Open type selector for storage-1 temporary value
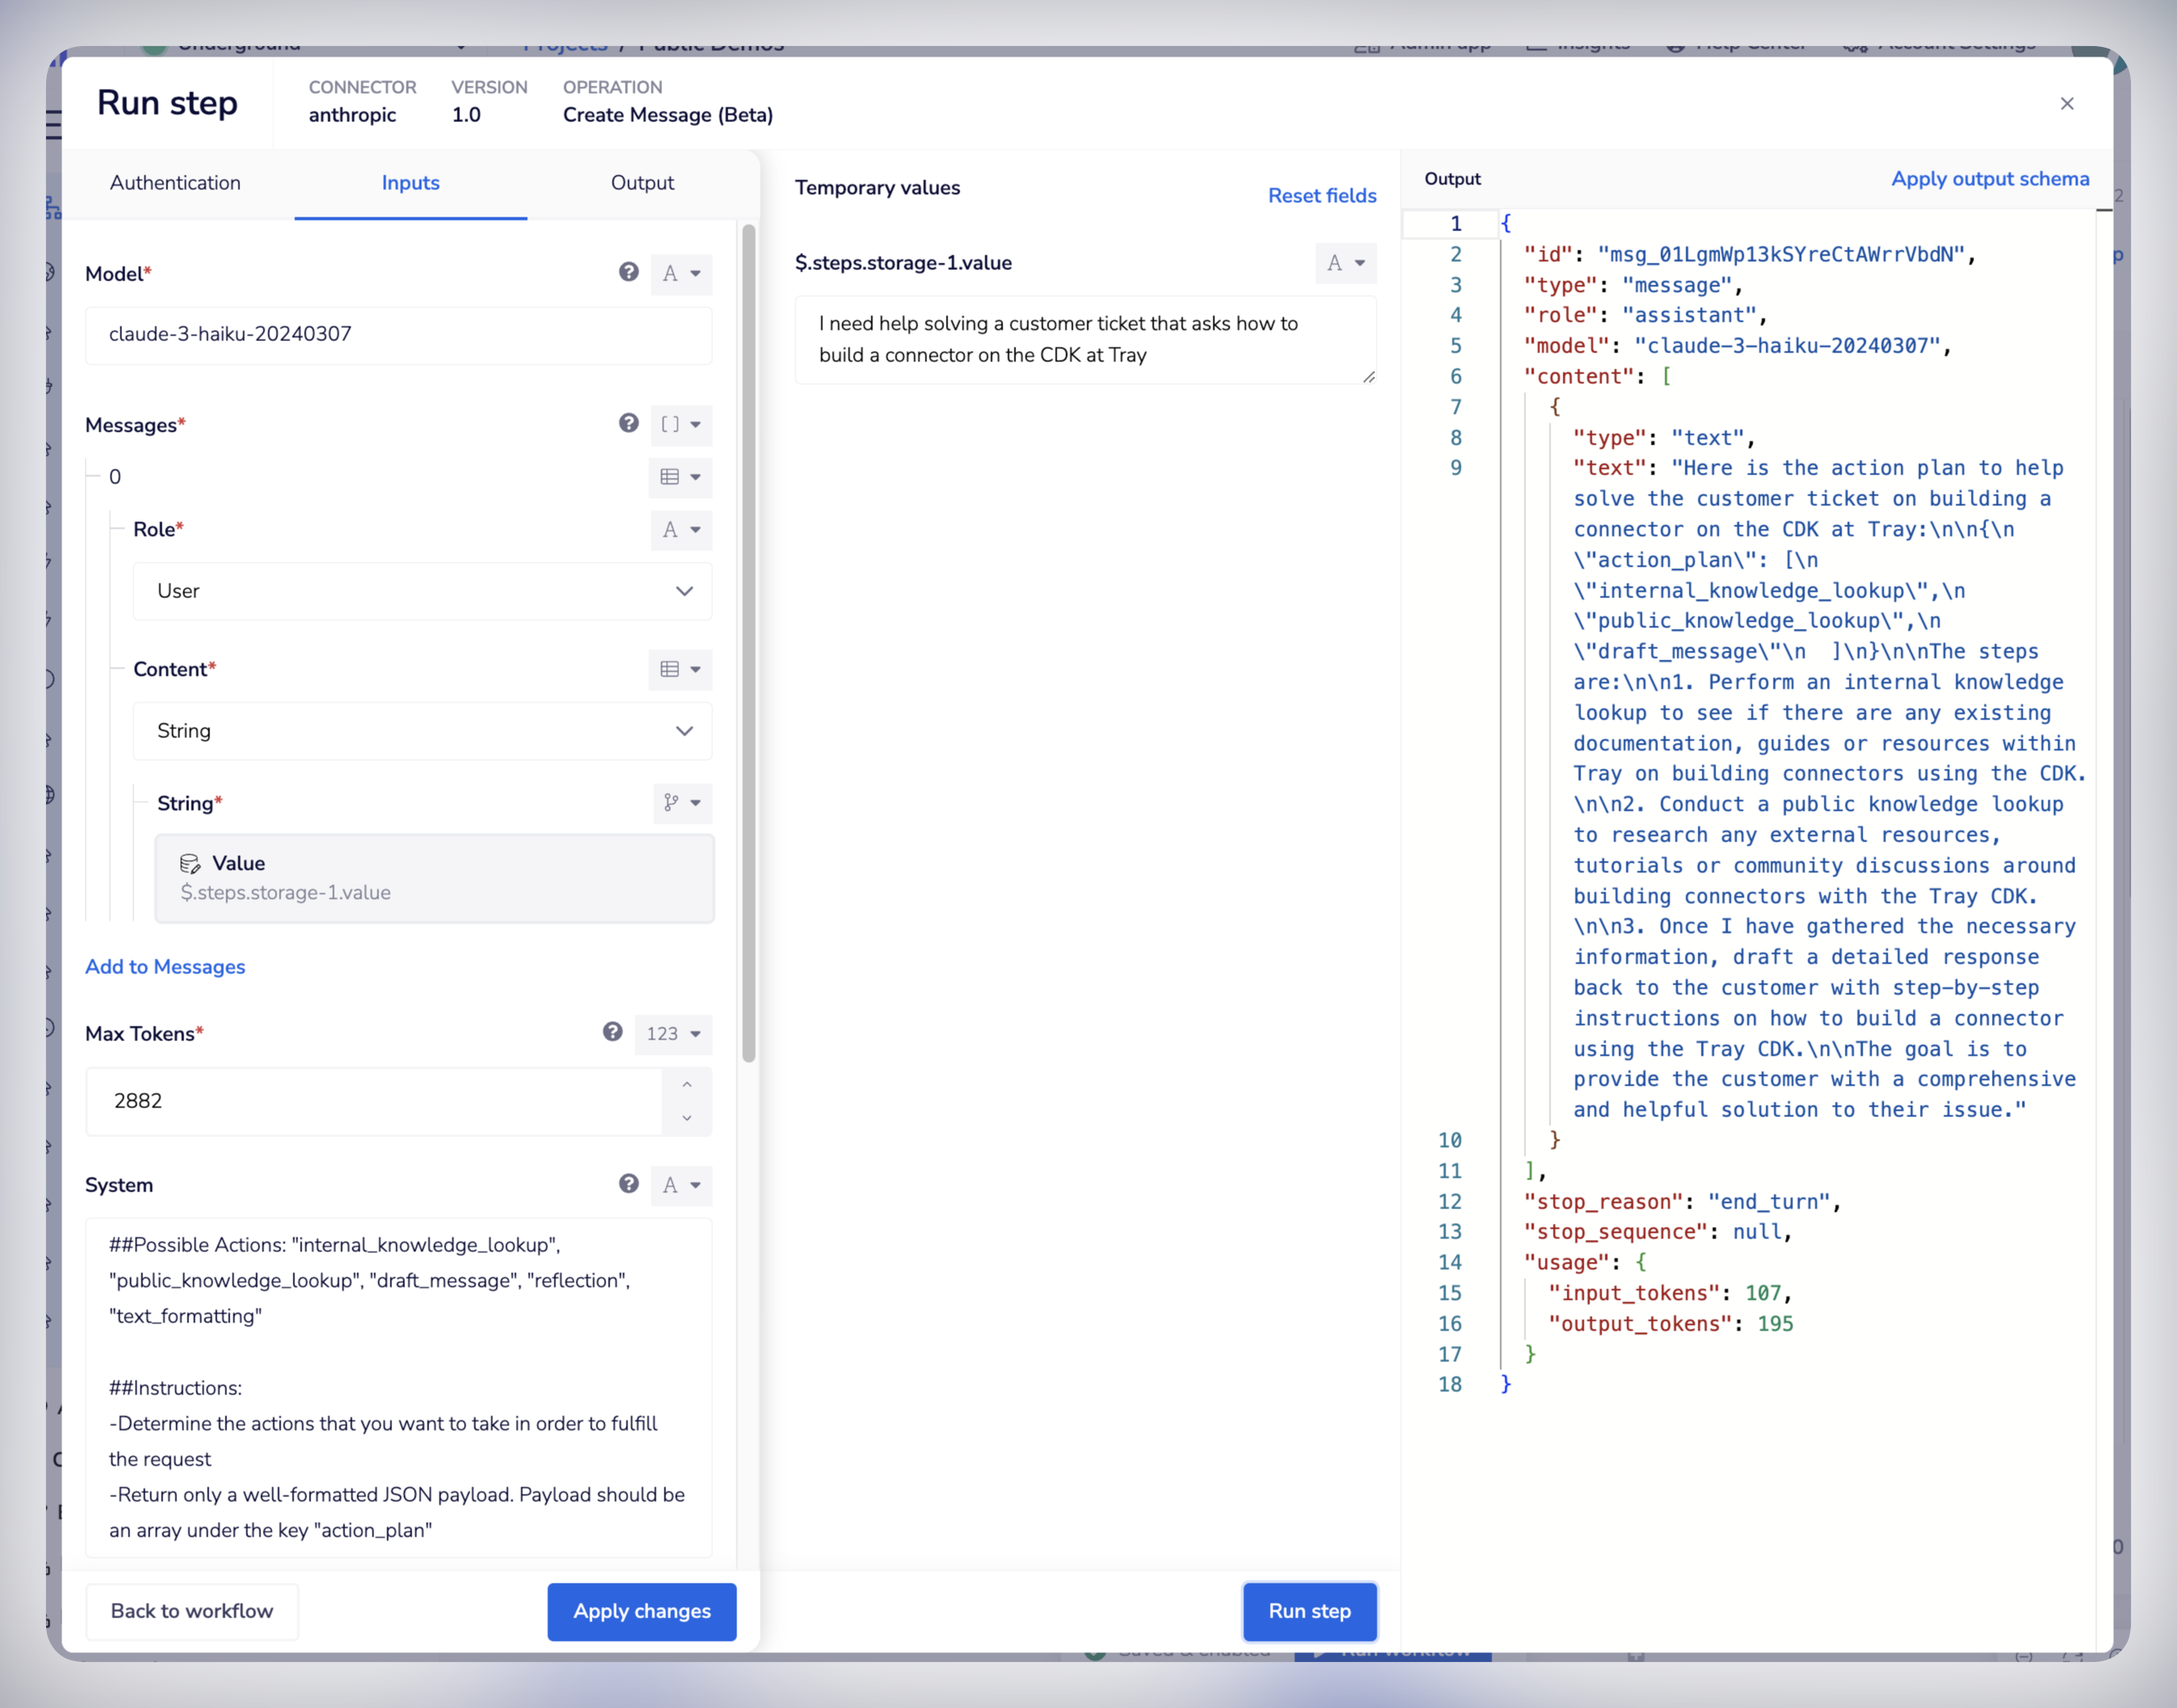2177x1708 pixels. [1345, 263]
